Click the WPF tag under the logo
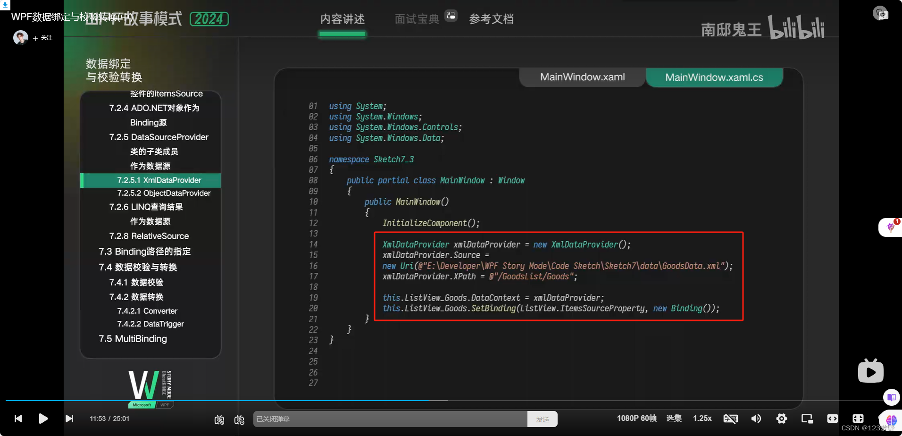Screen dimensions: 902x436 click(x=165, y=405)
